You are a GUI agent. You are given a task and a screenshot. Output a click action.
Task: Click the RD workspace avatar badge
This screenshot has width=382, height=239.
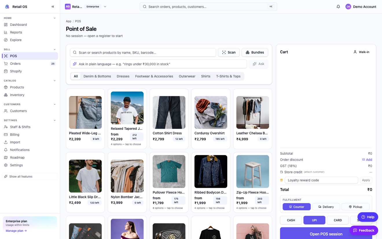[x=67, y=7]
